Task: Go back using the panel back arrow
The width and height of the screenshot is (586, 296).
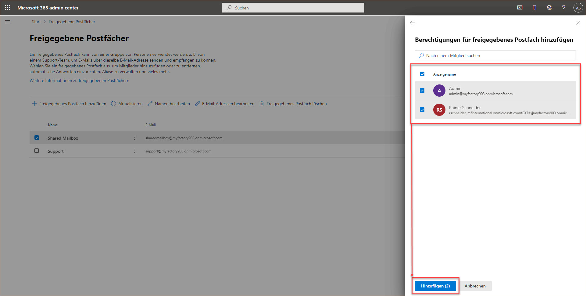Action: click(x=413, y=23)
